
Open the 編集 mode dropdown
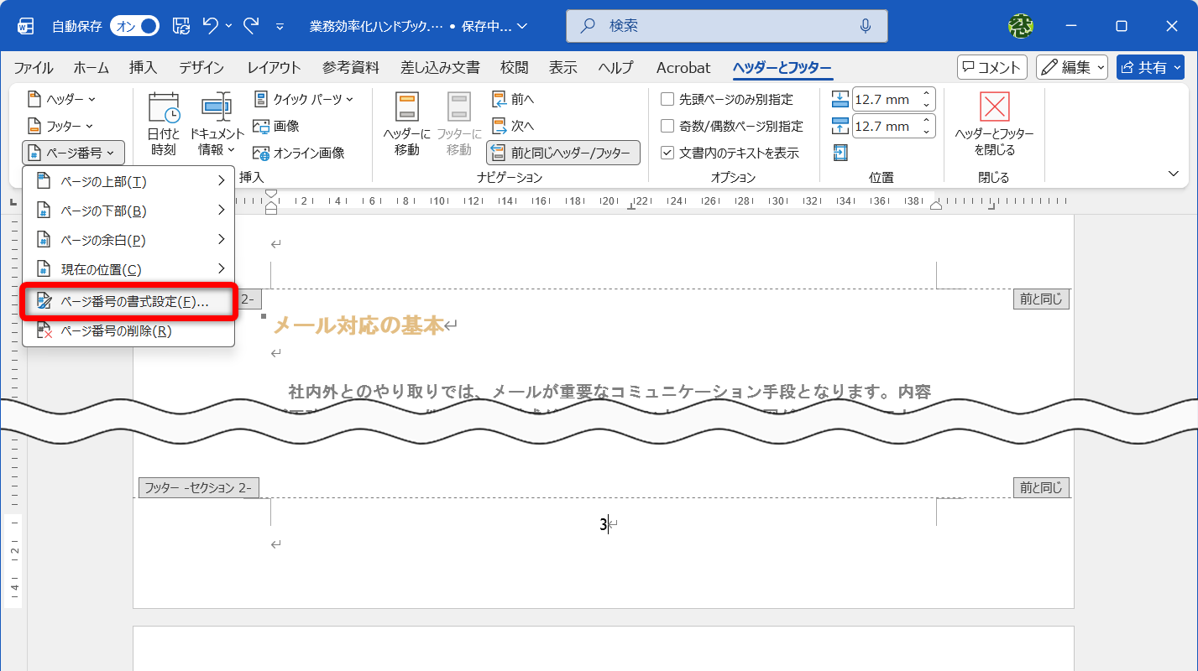[1072, 68]
